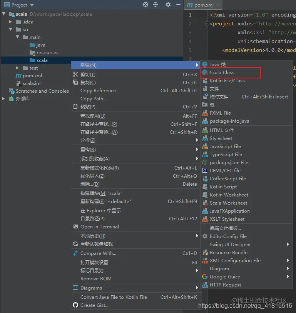
Task: Select 删除...(D) menu item
Action: [135, 184]
